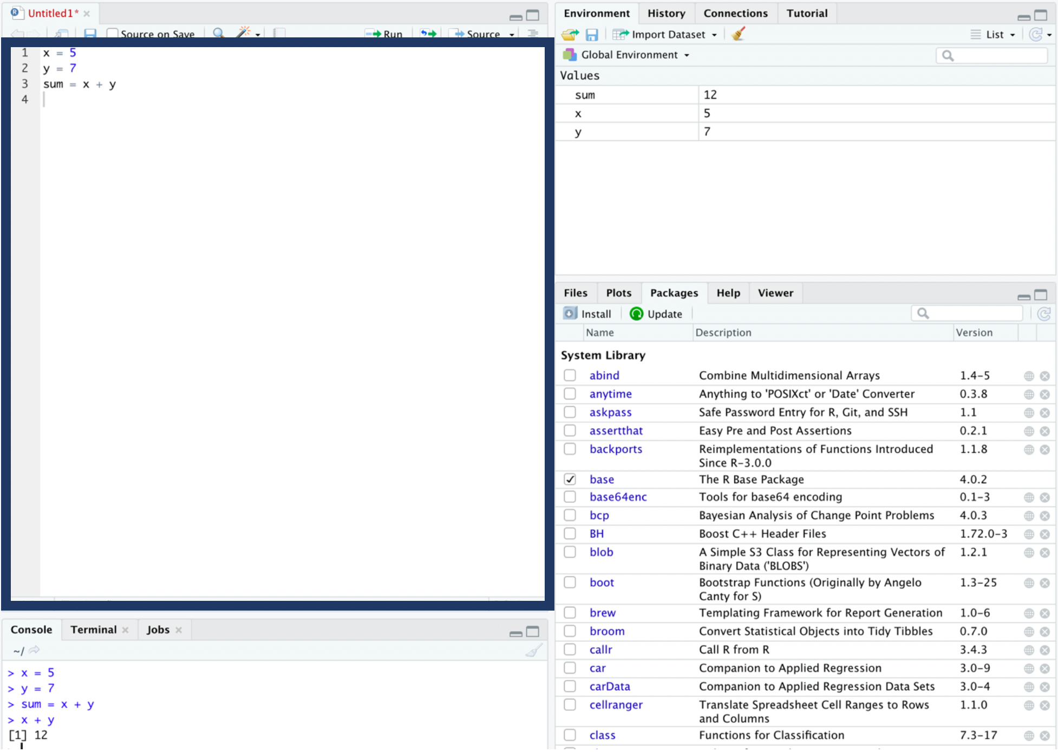Check the boot package to load it

(570, 582)
